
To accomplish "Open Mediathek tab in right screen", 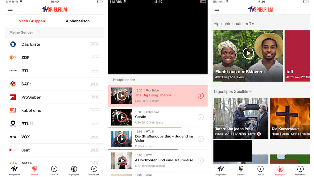I will (300, 171).
